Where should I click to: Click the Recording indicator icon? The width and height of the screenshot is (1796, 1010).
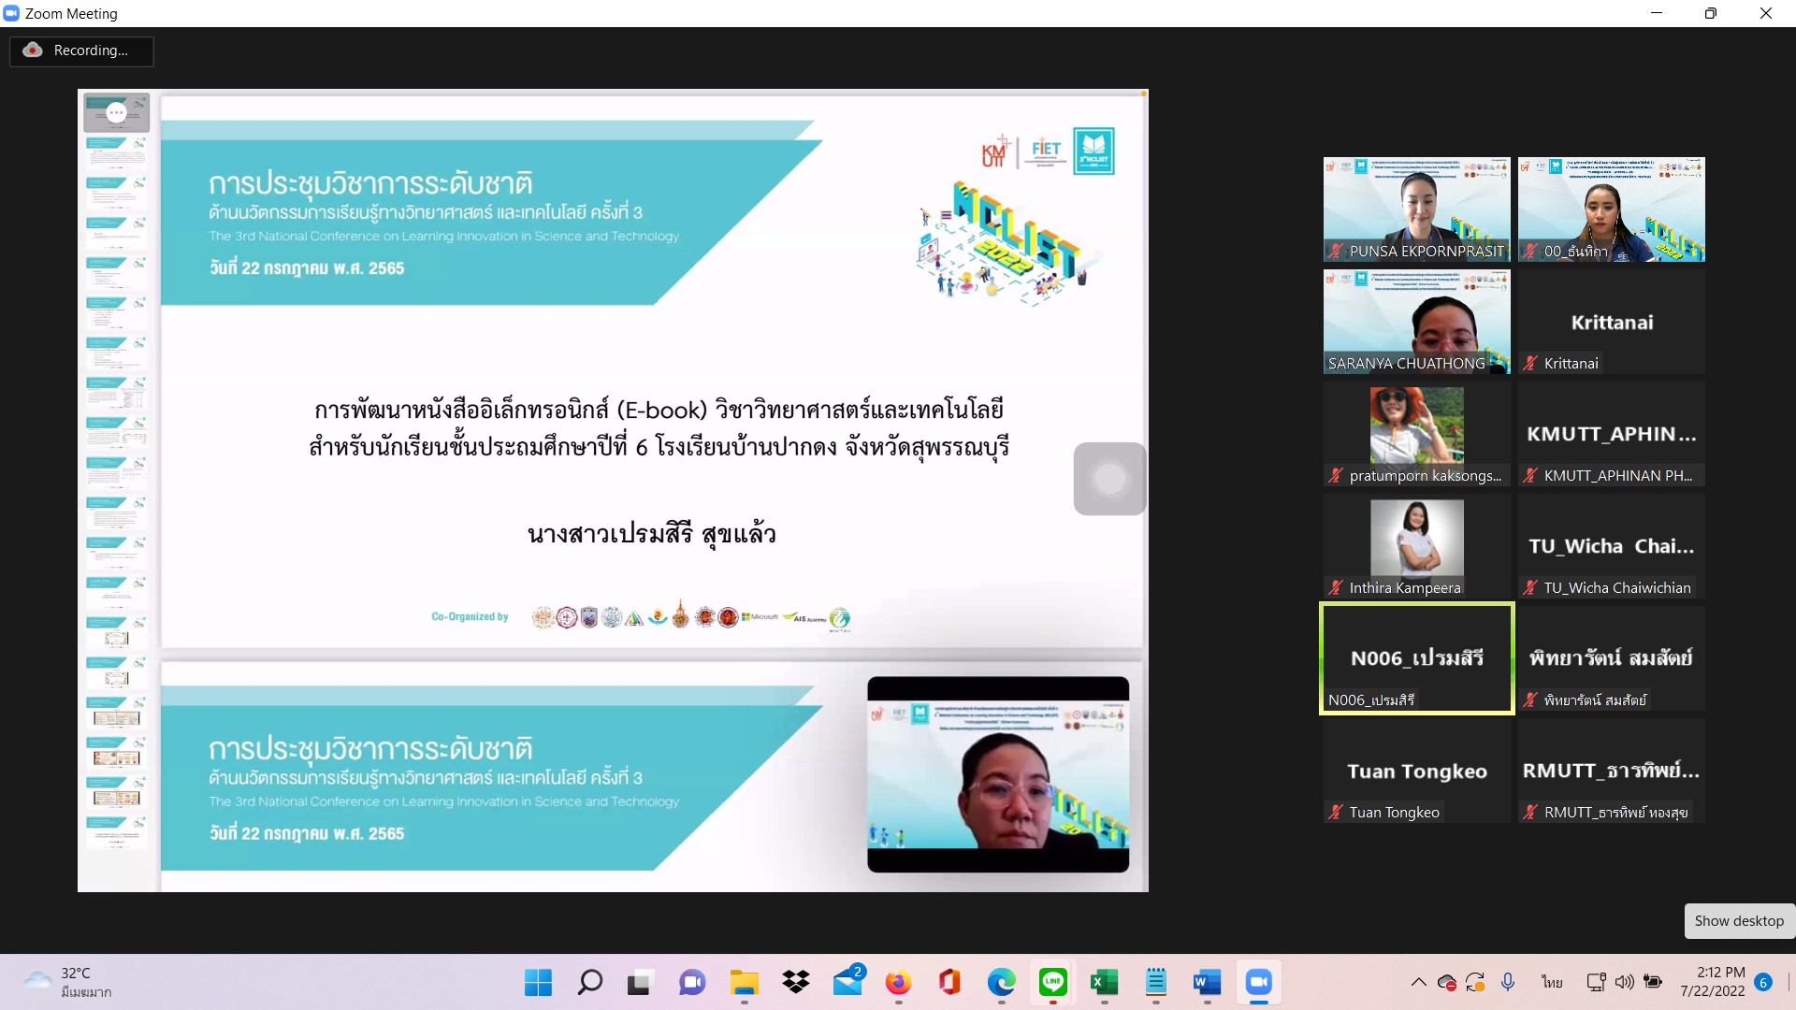click(x=33, y=50)
